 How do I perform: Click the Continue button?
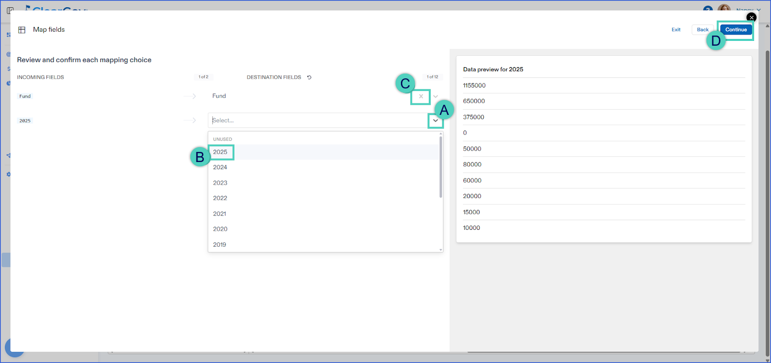[736, 30]
